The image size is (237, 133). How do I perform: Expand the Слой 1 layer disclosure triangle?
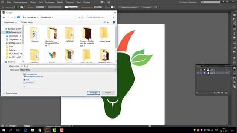[205, 73]
